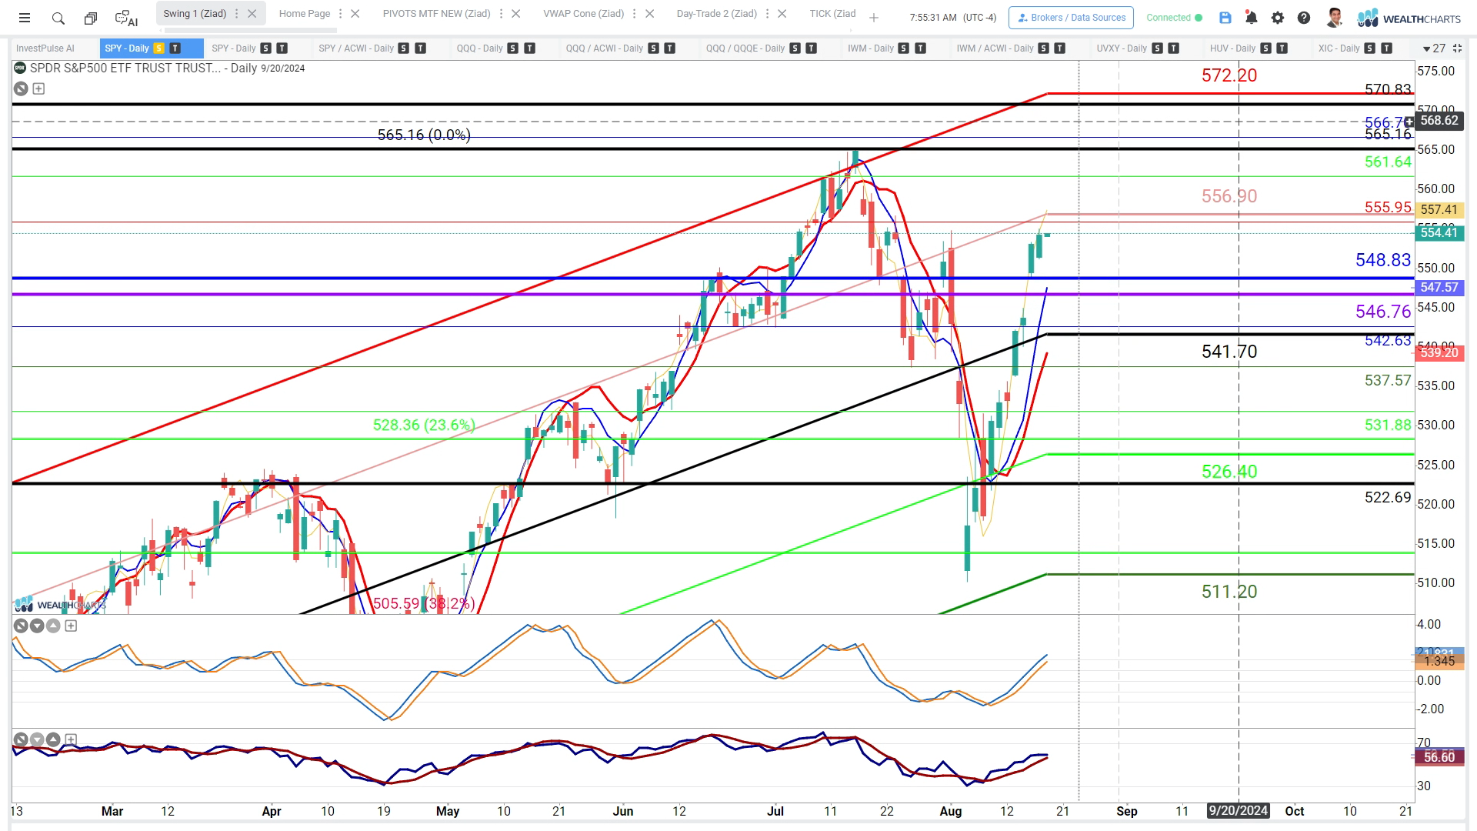Image resolution: width=1477 pixels, height=831 pixels.
Task: Click the Connected status indicator
Action: 1175,18
